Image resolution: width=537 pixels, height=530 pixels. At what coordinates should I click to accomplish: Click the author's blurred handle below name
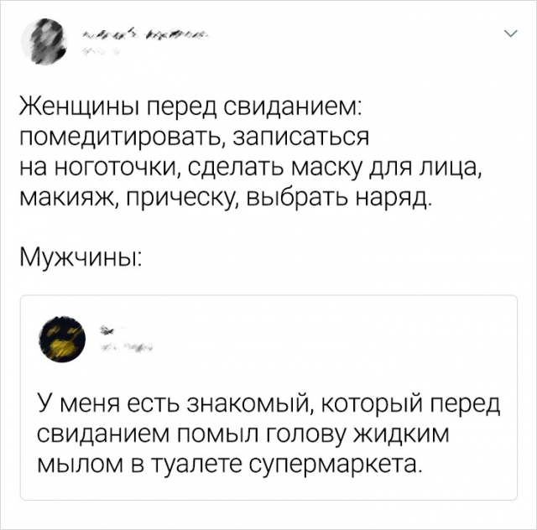[x=100, y=50]
